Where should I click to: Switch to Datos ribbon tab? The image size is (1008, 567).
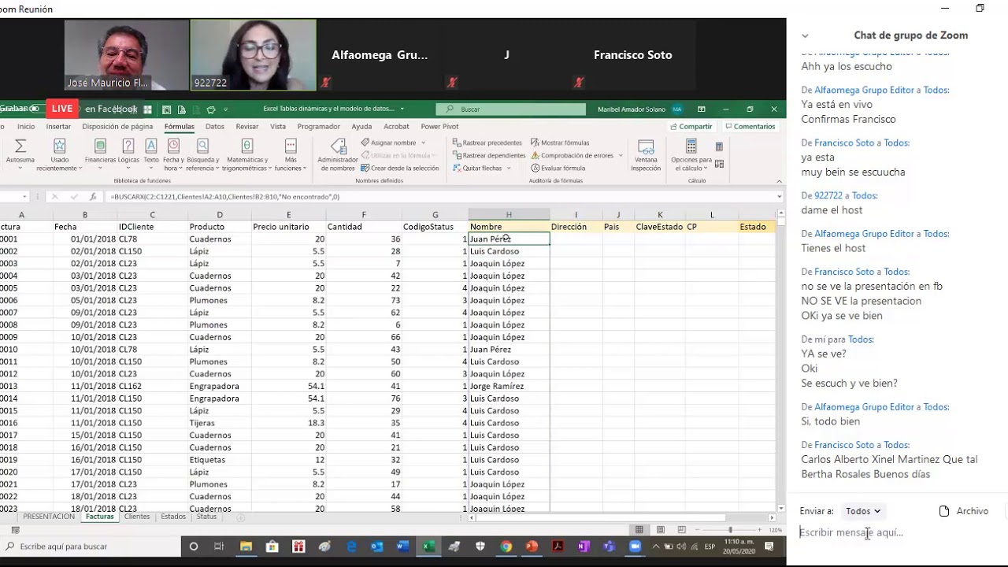click(214, 126)
